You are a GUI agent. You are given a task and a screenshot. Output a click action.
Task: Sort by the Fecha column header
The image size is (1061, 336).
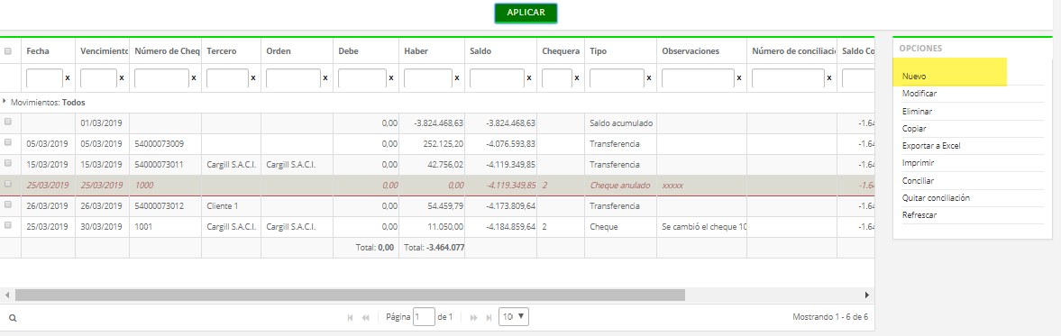pos(37,50)
